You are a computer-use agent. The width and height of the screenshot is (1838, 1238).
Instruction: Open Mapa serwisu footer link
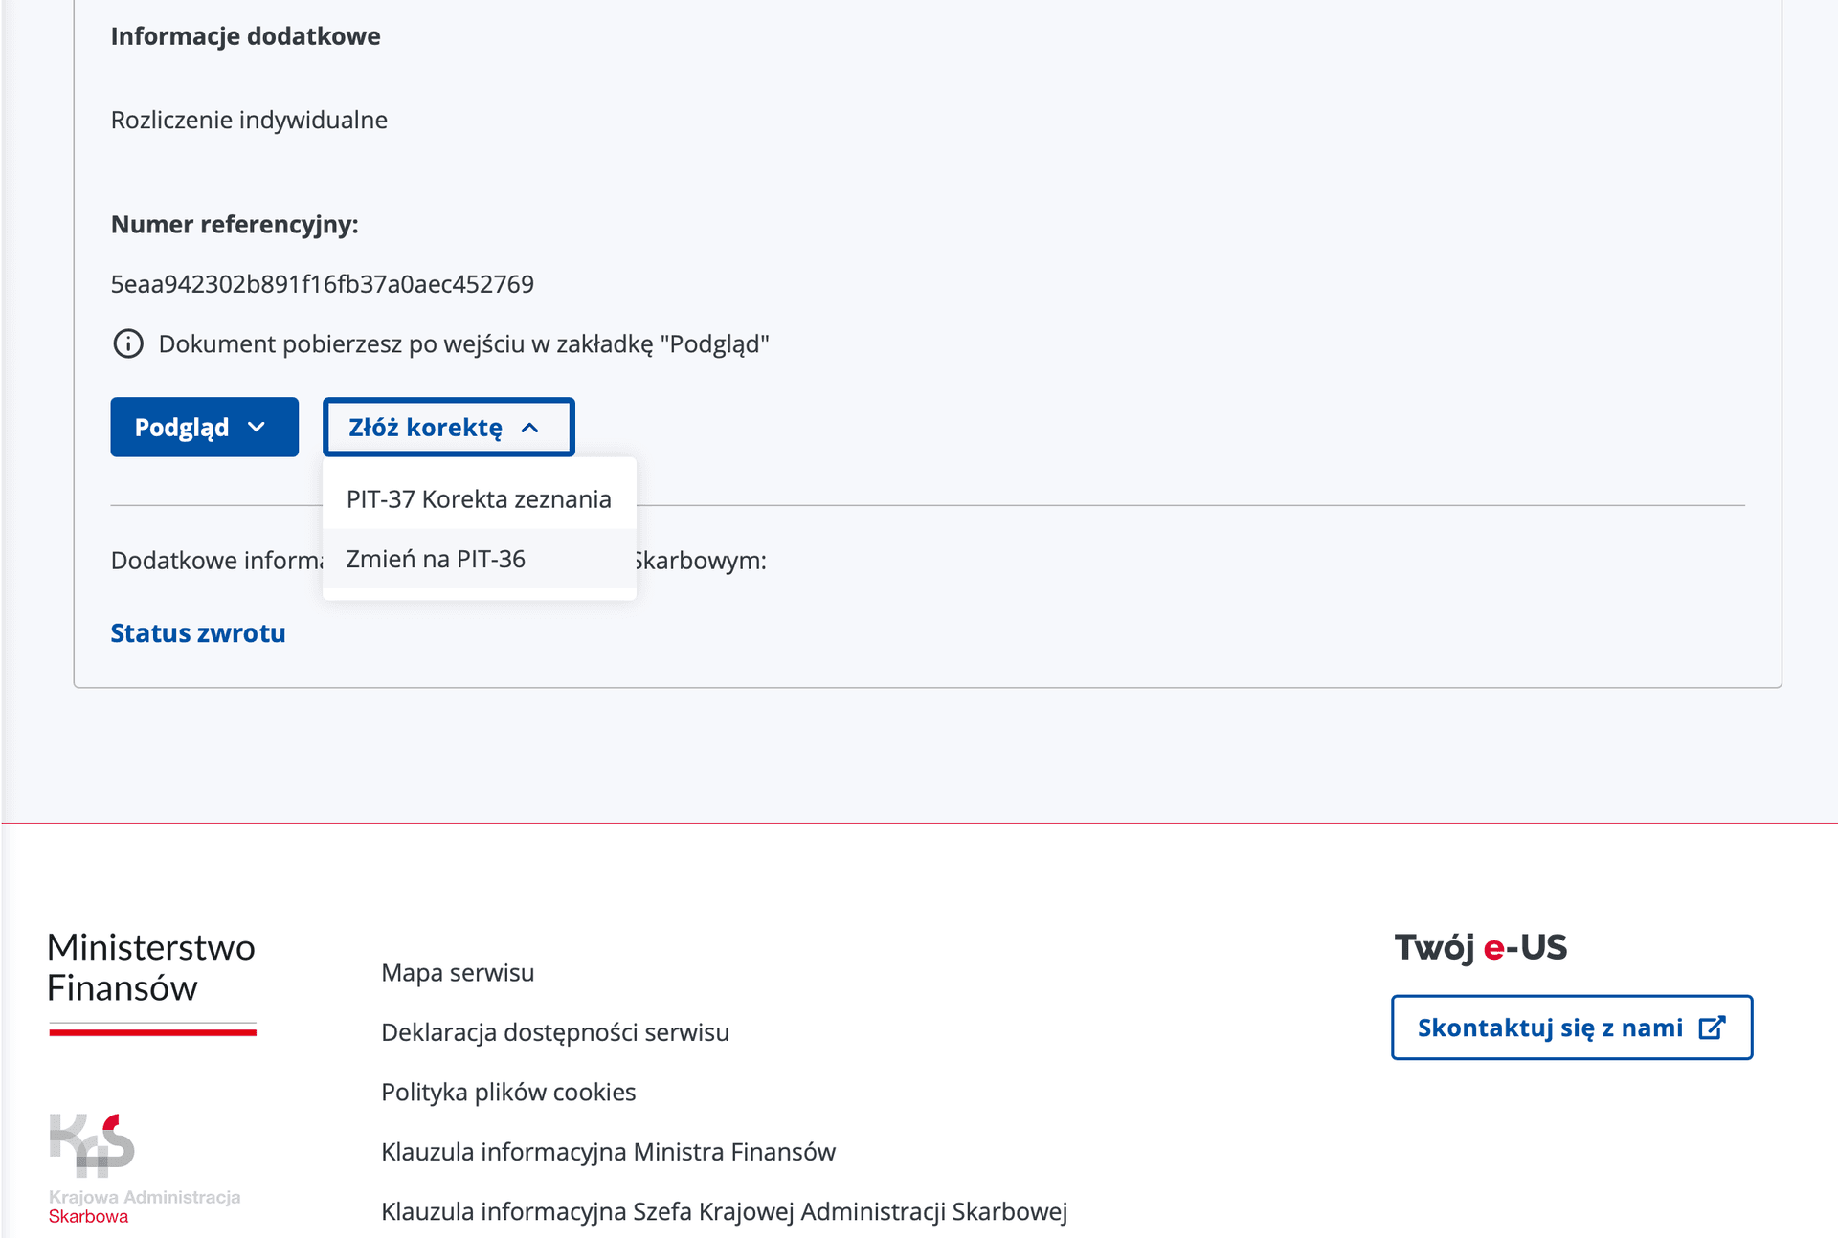coord(458,973)
